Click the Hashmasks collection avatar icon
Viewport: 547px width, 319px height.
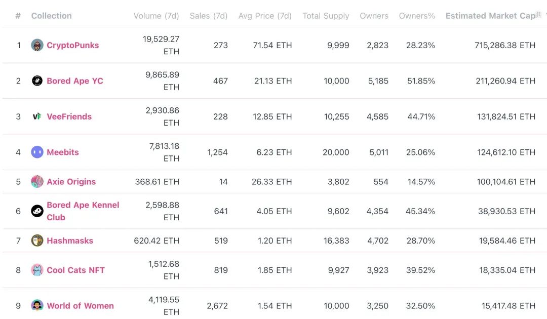(37, 241)
